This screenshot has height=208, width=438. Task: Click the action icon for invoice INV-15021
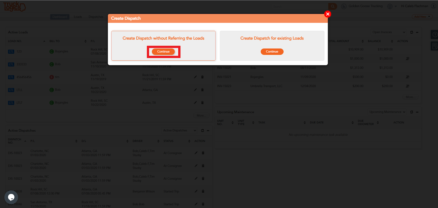point(407,77)
